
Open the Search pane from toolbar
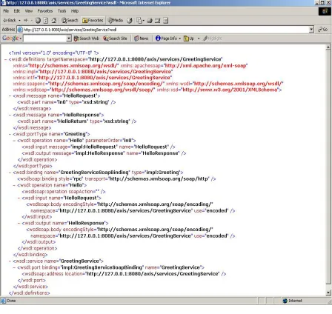[x=70, y=21]
